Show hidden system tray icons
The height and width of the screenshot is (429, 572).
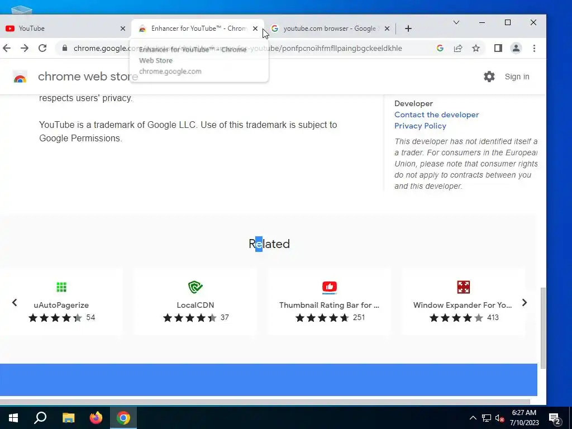(x=473, y=418)
